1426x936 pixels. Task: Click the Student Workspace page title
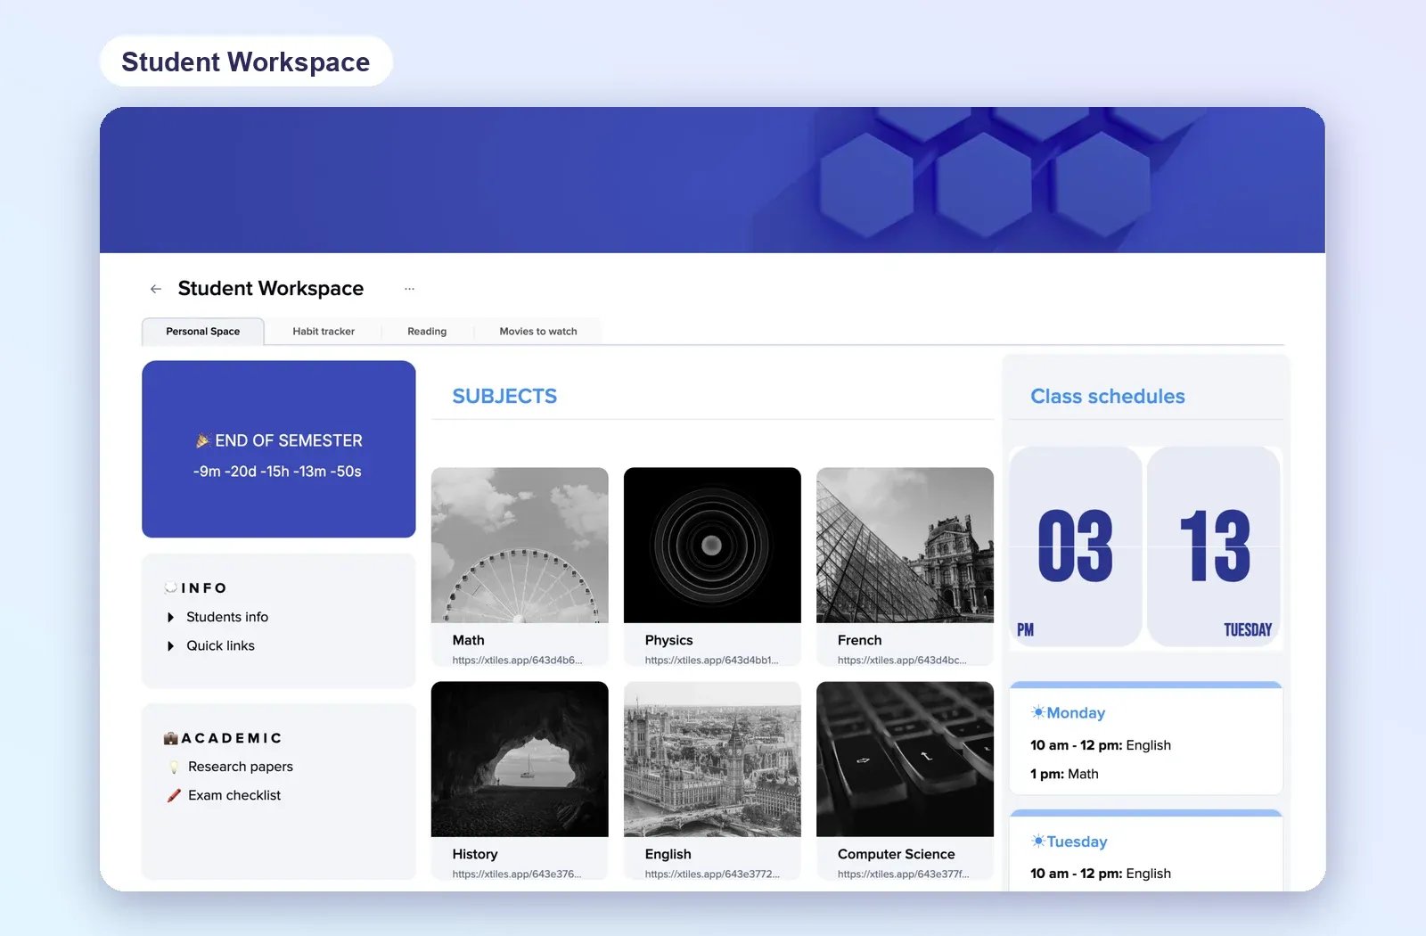pyautogui.click(x=271, y=289)
